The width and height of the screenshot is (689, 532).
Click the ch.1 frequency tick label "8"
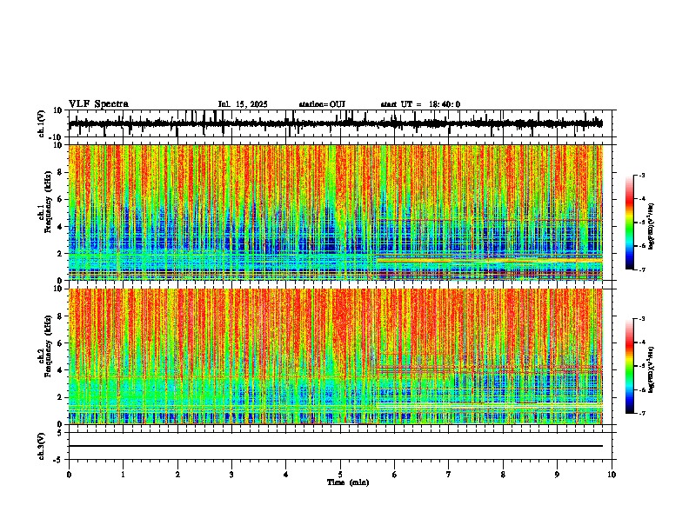(x=60, y=172)
